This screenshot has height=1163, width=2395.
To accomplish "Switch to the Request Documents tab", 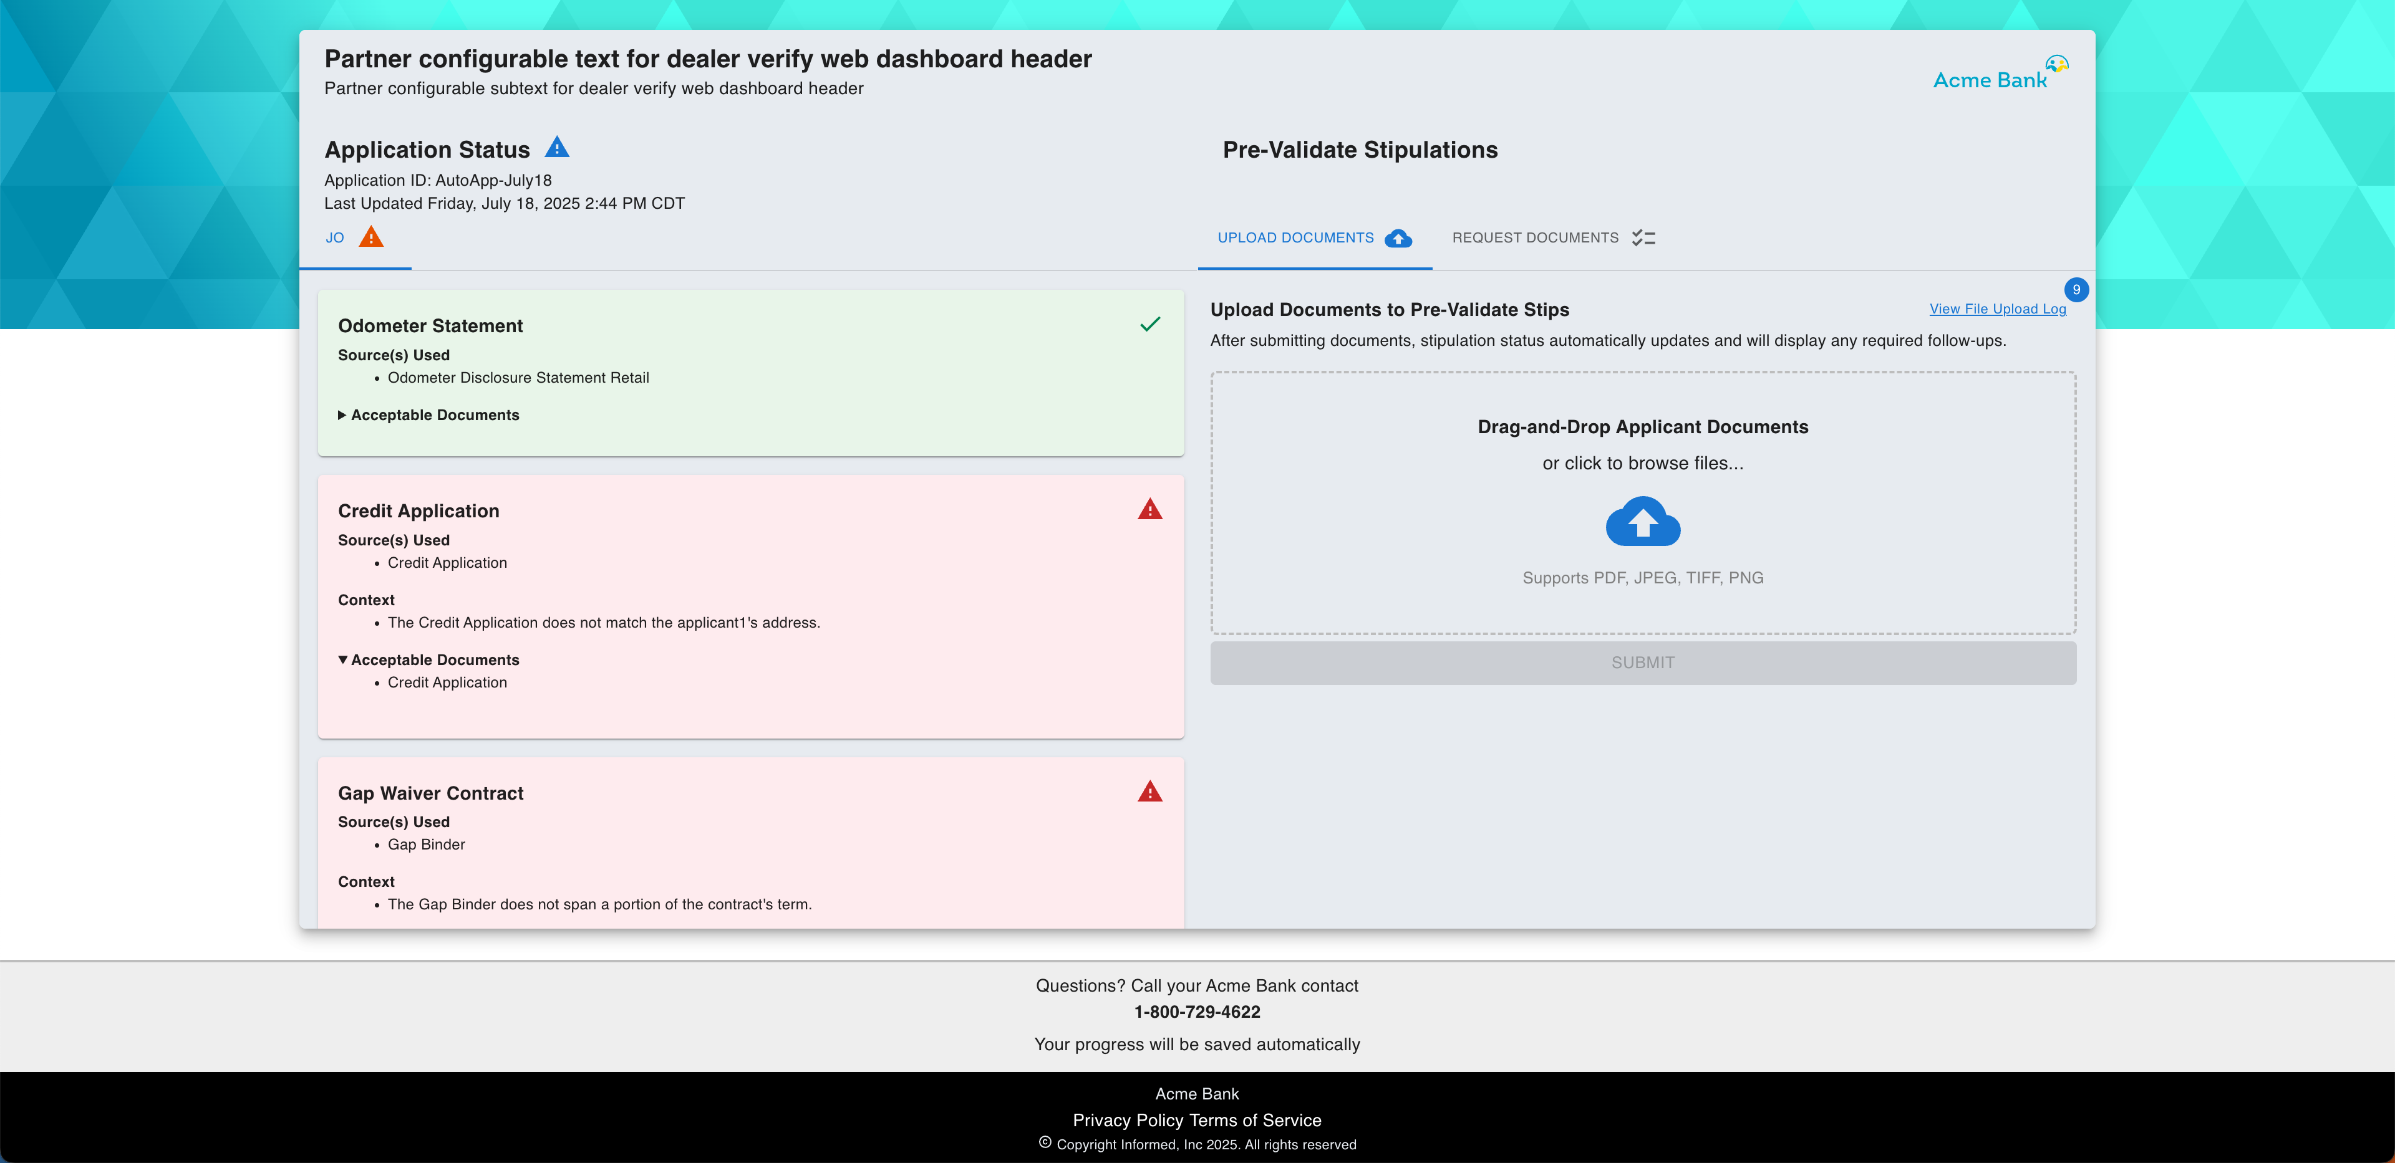I will point(1535,238).
